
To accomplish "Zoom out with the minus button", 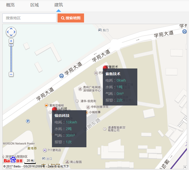I will click(x=11, y=74).
